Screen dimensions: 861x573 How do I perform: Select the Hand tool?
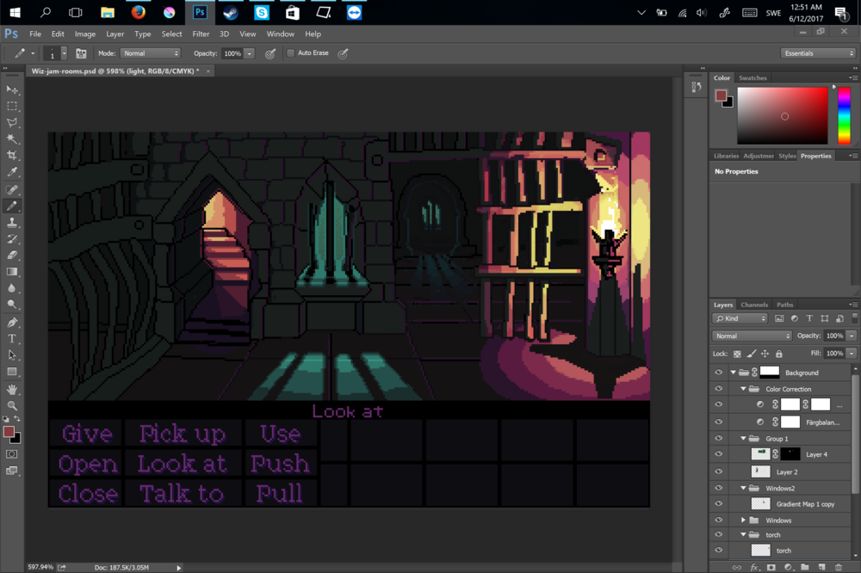tap(12, 389)
